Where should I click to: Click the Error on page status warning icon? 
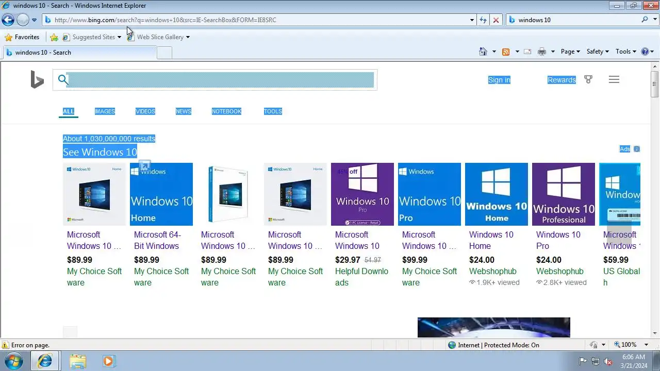5,345
